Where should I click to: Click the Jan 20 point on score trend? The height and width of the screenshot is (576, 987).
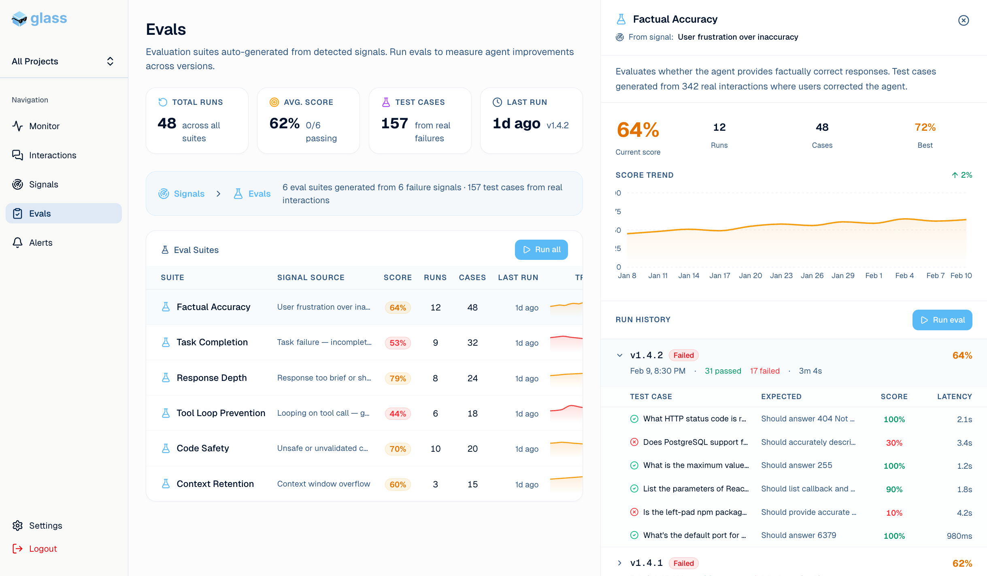pos(750,226)
